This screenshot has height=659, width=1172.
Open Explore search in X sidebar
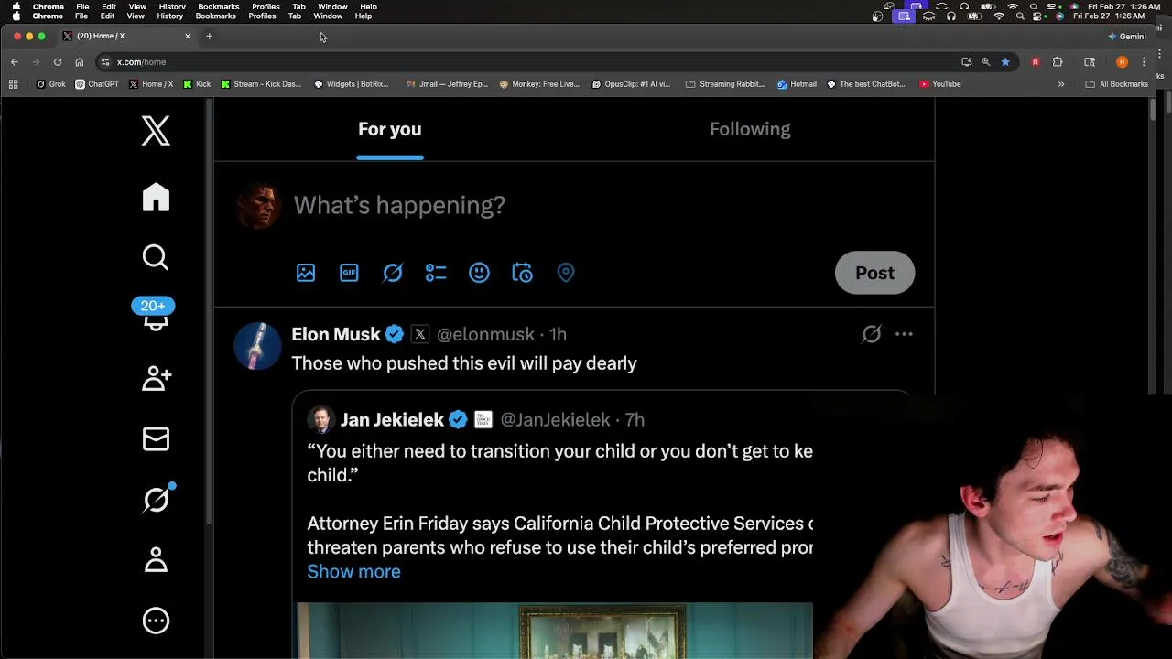coord(156,257)
